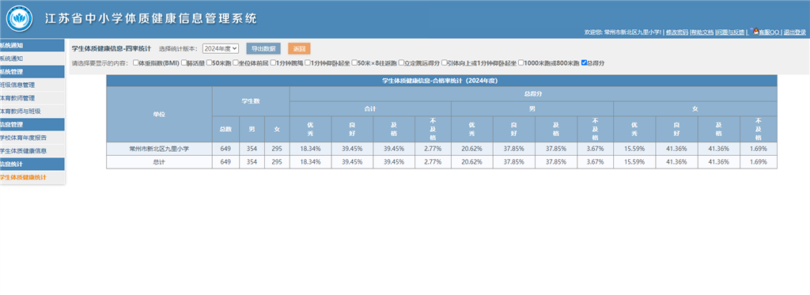Click the 单位 column header
The image size is (810, 295).
[159, 114]
